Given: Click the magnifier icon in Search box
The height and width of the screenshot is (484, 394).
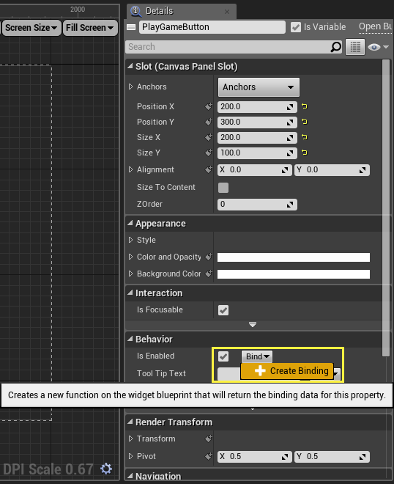Looking at the screenshot, I should tap(335, 47).
